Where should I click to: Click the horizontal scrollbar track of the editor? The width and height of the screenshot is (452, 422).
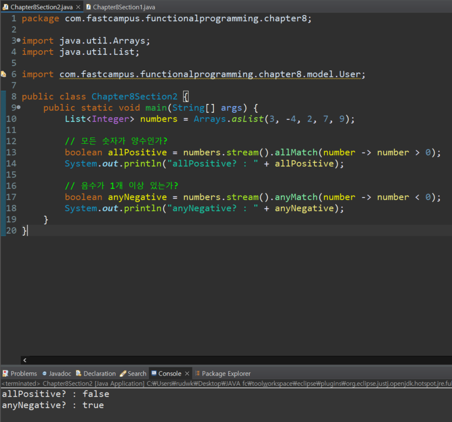239,360
